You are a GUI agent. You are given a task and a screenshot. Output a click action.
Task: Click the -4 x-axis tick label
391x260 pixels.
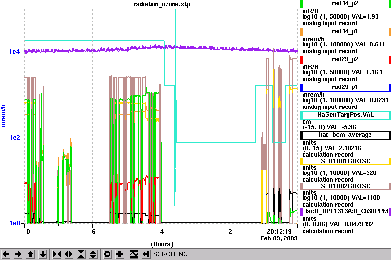click(161, 232)
